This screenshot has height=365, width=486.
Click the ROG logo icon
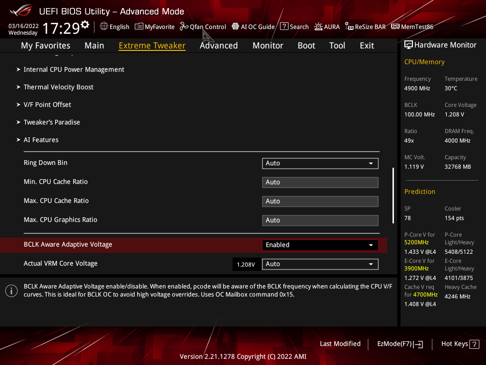tap(21, 10)
